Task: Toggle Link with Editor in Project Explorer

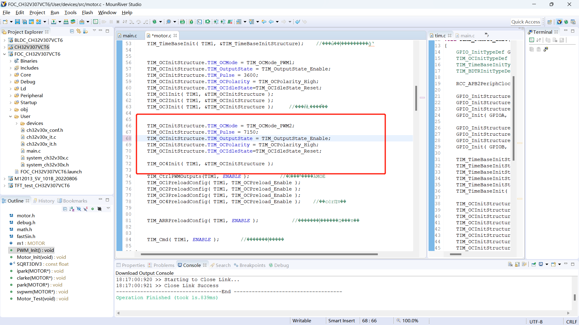Action: [x=79, y=31]
